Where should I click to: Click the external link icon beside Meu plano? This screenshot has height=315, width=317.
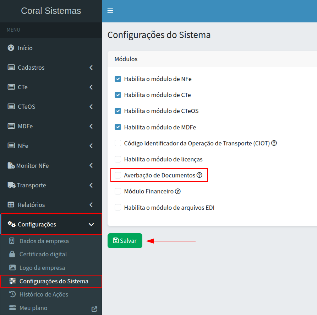tap(94, 309)
